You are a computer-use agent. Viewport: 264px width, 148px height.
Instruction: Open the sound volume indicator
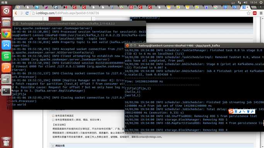pyautogui.click(x=245, y=2)
